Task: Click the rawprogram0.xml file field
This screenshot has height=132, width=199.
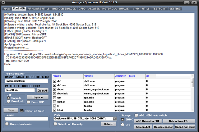Action: [x=26, y=81]
